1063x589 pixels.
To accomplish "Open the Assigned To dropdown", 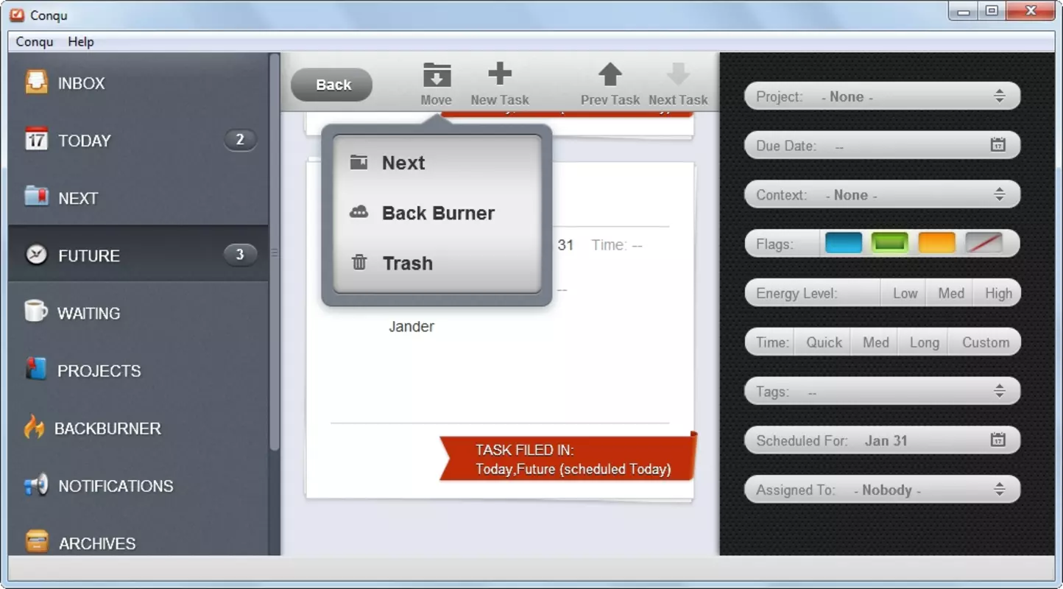I will (x=883, y=490).
